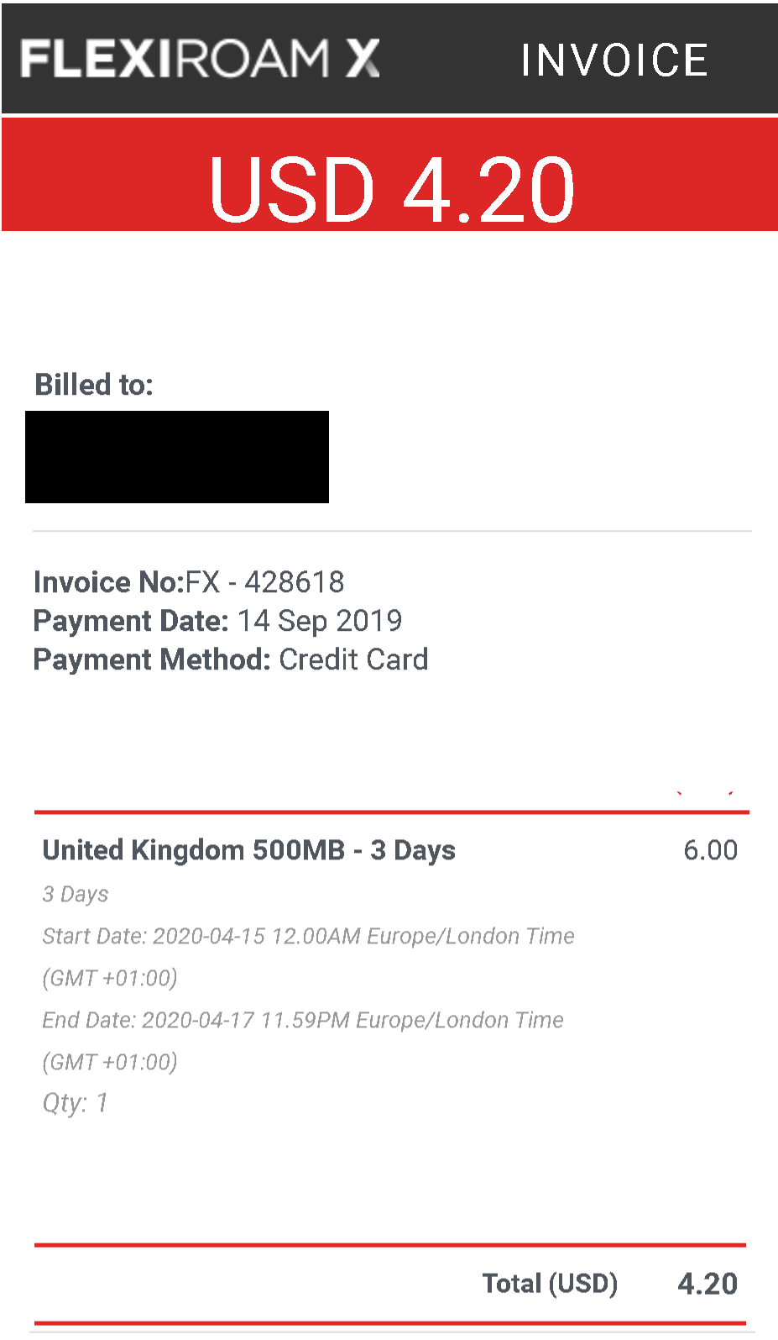
Task: Click the FLEXIROAM X logo
Action: (201, 59)
